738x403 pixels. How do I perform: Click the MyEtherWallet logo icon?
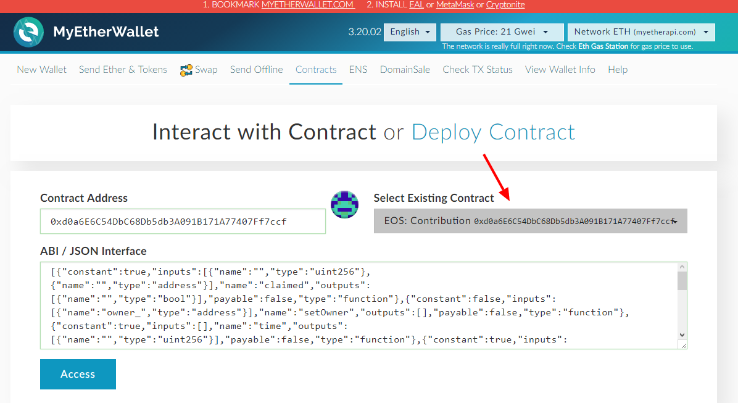[29, 32]
